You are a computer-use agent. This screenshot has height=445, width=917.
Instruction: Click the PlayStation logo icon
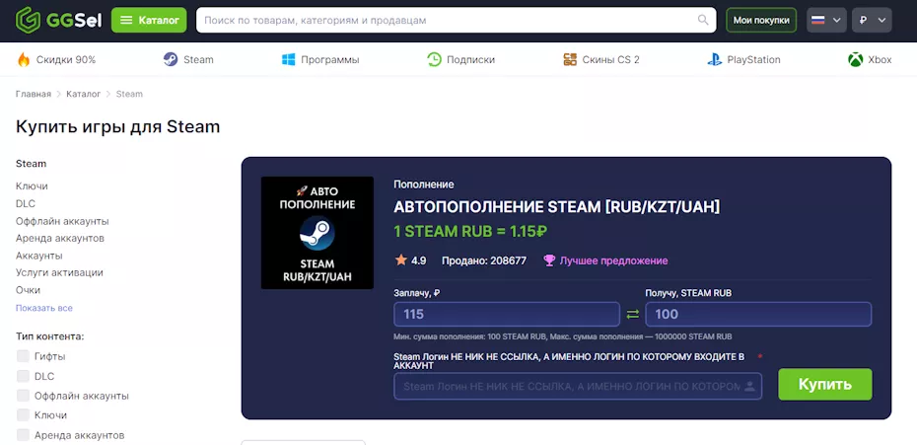[x=714, y=59]
